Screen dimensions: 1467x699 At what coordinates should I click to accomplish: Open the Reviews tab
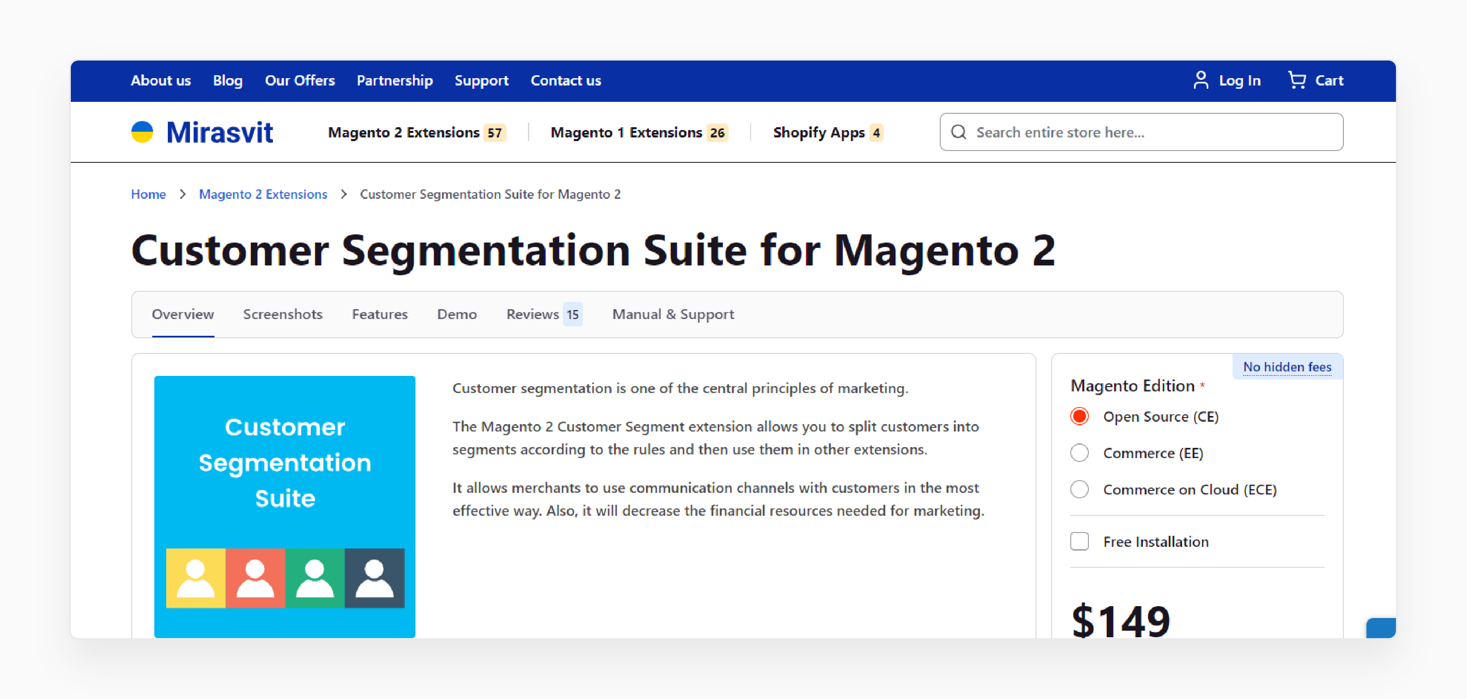click(x=533, y=314)
